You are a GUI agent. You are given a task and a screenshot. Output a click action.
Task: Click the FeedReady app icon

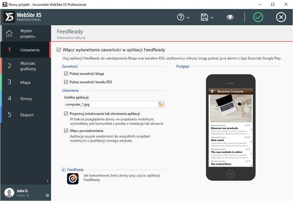(73, 179)
